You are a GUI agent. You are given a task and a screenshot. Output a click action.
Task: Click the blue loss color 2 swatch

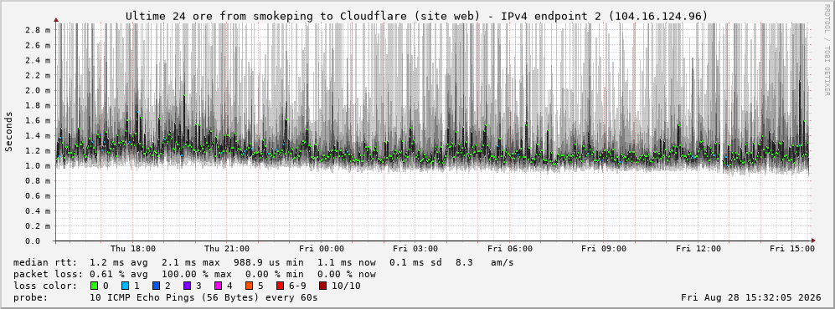point(156,286)
